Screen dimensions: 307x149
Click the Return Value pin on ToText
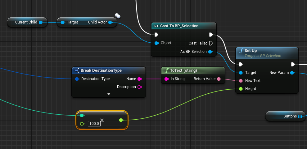[219, 79]
